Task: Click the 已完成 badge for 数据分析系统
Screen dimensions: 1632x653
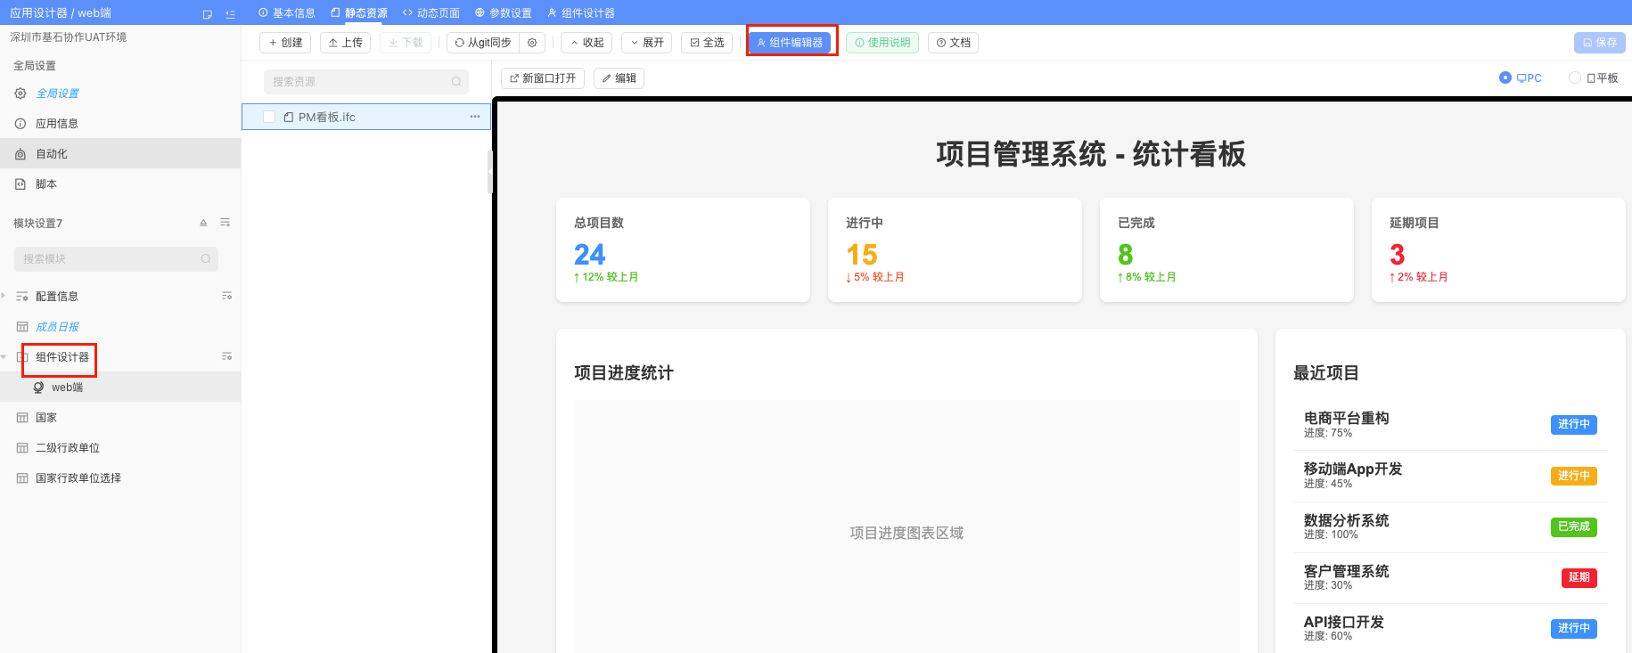Action: [x=1574, y=526]
